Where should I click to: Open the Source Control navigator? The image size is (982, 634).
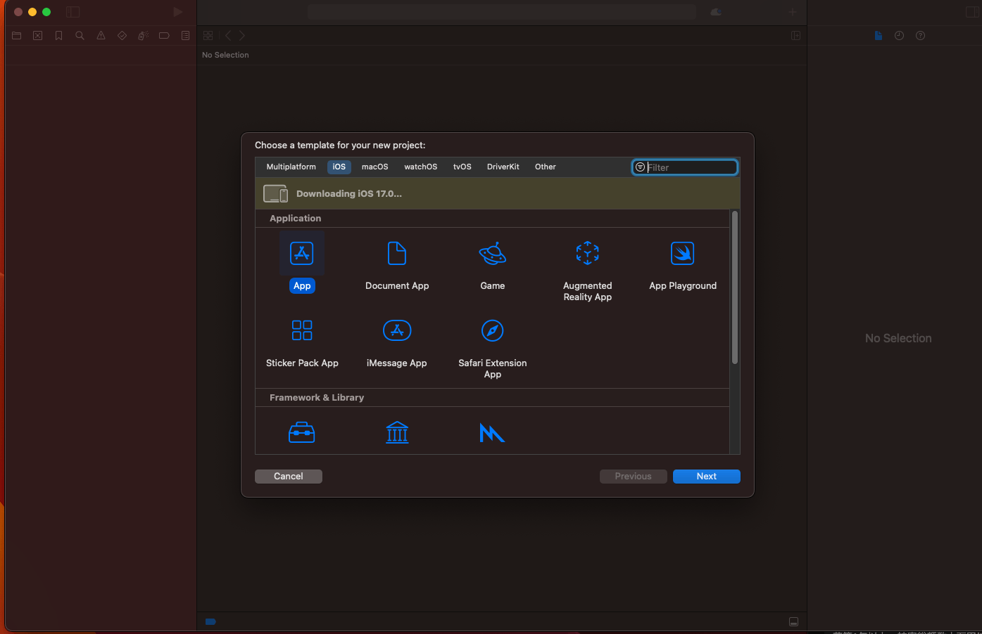coord(38,36)
